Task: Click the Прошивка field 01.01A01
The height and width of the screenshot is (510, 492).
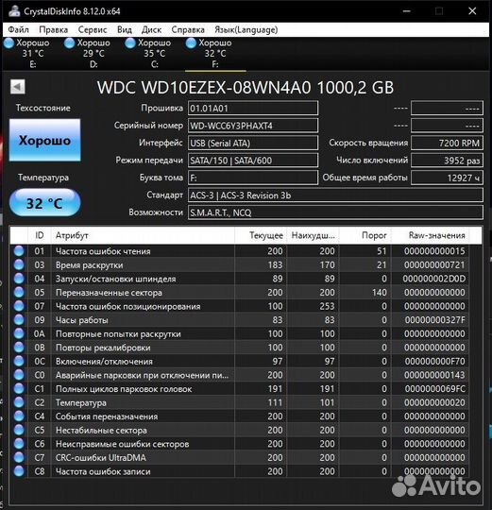Action: pyautogui.click(x=253, y=109)
